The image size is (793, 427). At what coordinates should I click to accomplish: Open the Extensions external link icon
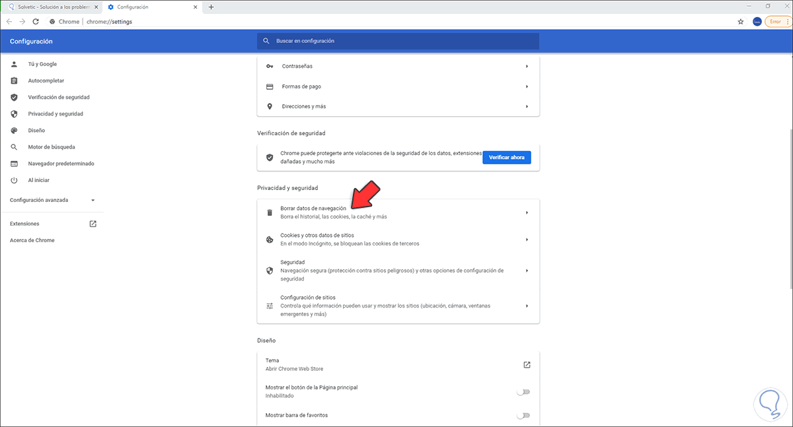93,224
